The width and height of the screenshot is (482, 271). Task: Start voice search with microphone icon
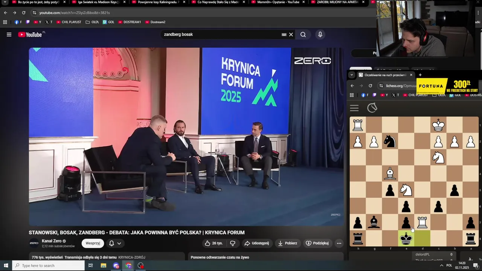coord(320,35)
